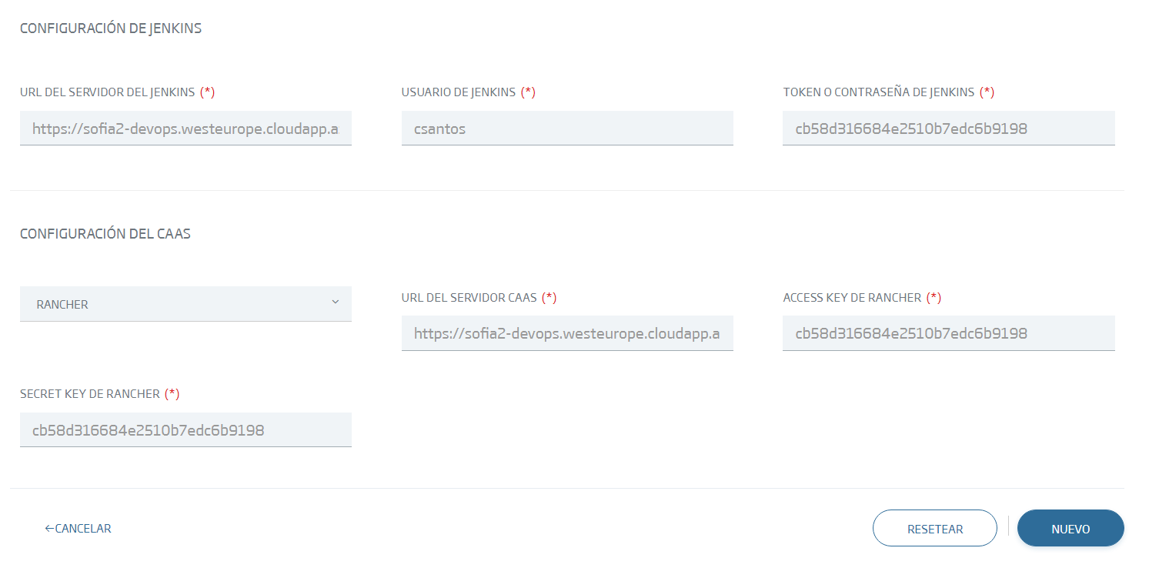Click the 'URL del servidor CaaS' label
The image size is (1149, 568).
coord(469,297)
